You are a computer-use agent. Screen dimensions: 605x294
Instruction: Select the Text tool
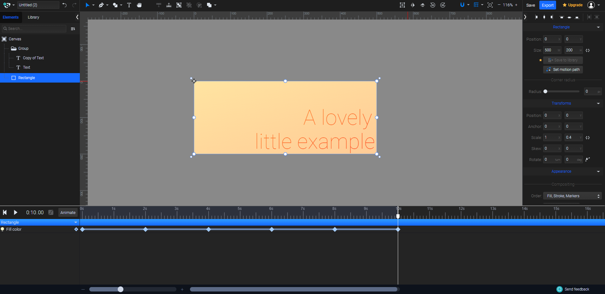pos(129,5)
